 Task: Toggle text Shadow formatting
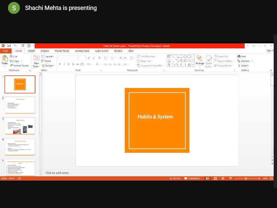pos(73,64)
